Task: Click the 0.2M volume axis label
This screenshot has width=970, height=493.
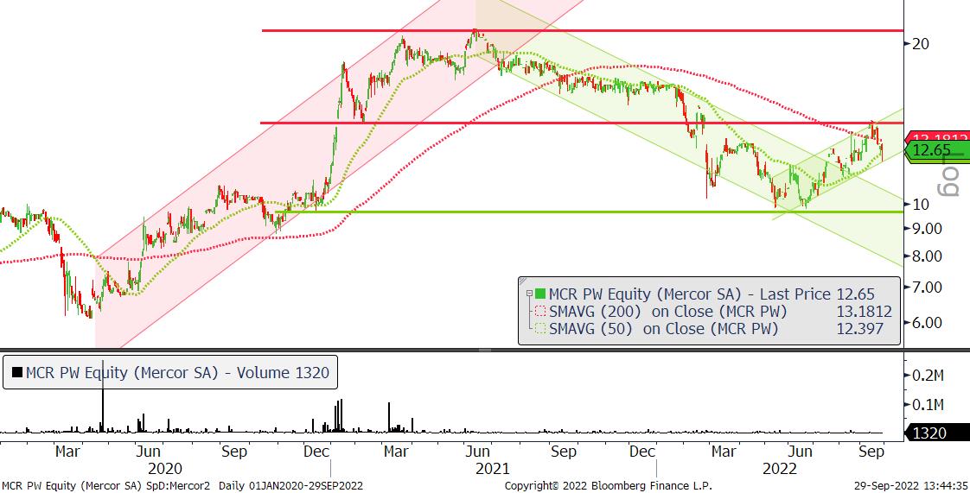Action: pyautogui.click(x=928, y=375)
